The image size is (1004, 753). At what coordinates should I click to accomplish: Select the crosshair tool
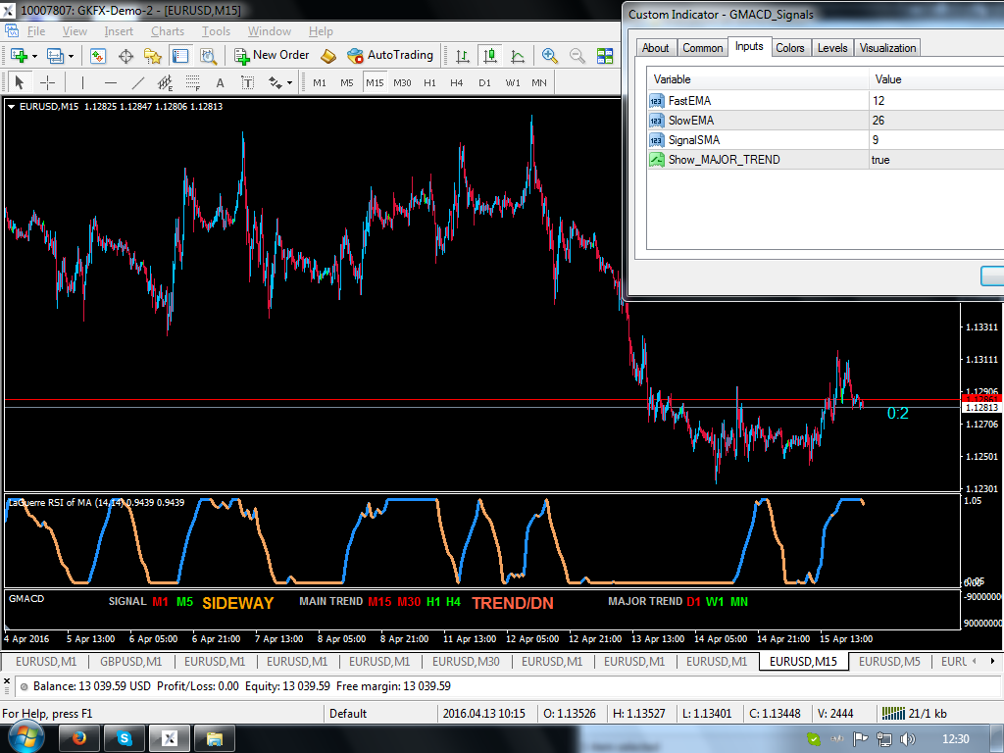[x=47, y=82]
